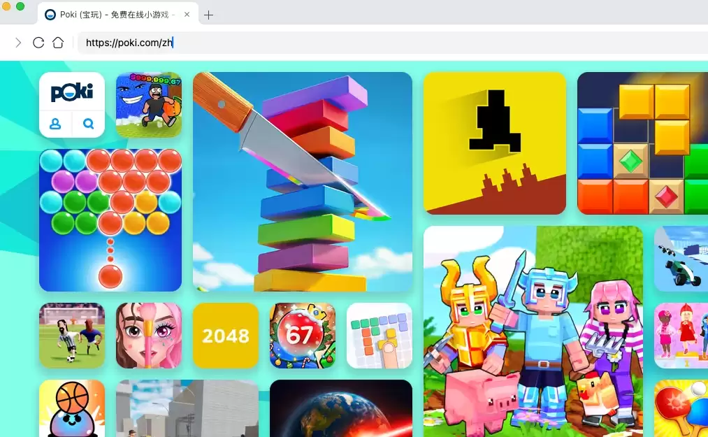Navigate forward with arrow button
The height and width of the screenshot is (437, 708).
[18, 43]
